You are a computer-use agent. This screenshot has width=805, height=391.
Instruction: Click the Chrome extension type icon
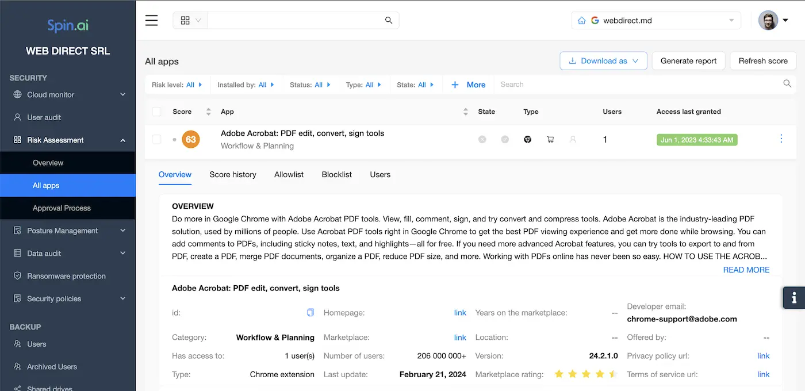coord(527,139)
